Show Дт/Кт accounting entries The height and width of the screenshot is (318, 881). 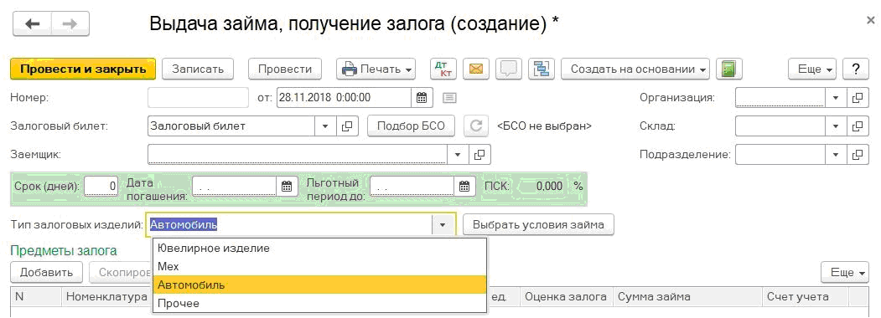point(444,69)
